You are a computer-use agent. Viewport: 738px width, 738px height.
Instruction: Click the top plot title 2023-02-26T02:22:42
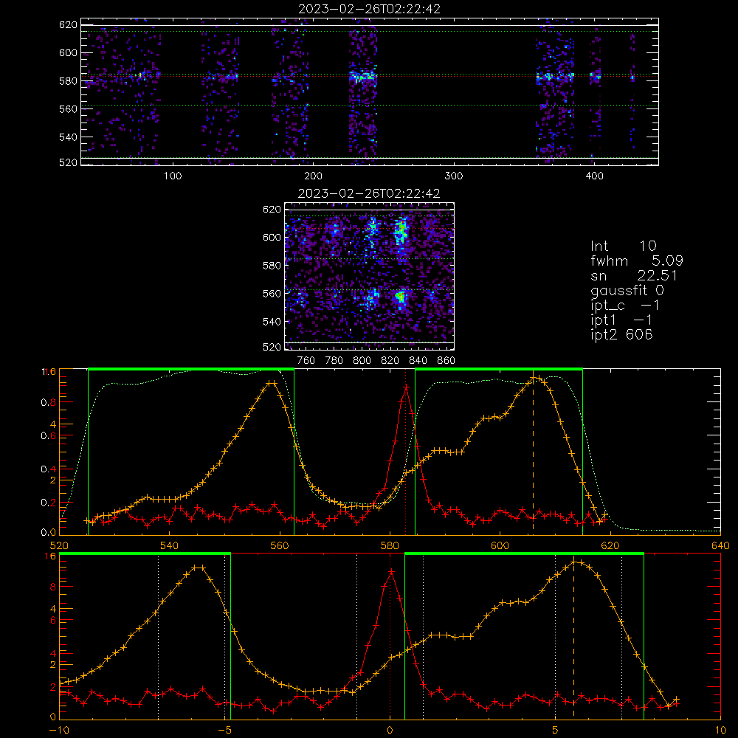369,9
